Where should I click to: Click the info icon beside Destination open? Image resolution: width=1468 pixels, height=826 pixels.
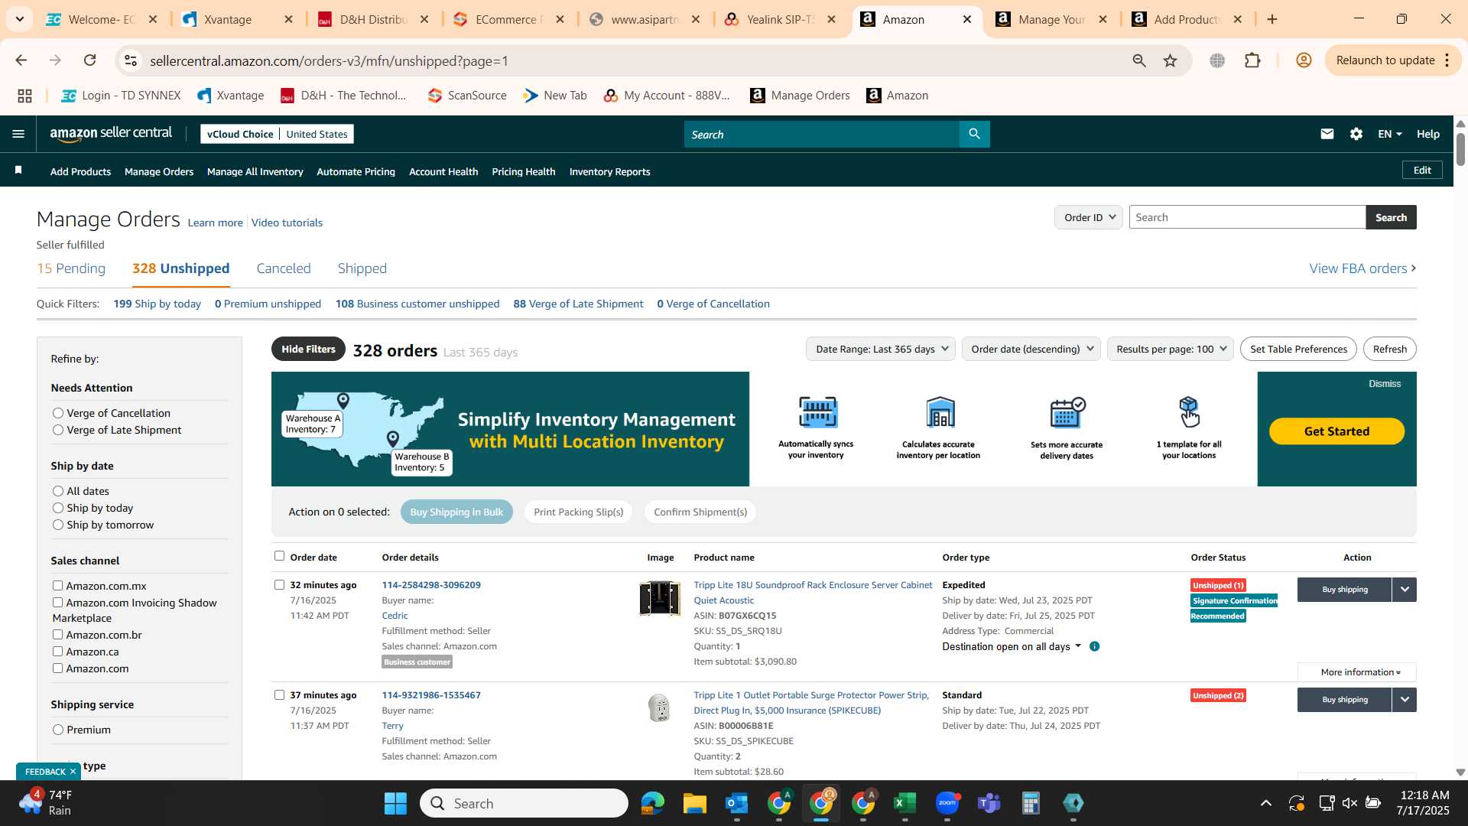point(1094,647)
